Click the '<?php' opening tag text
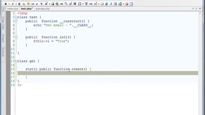Viewport: 205px width, 115px height. 22,13
